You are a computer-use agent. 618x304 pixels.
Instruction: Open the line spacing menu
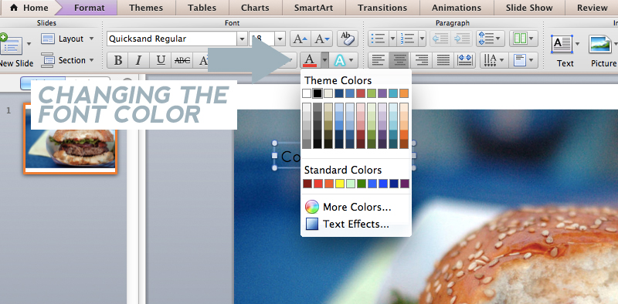(x=491, y=39)
